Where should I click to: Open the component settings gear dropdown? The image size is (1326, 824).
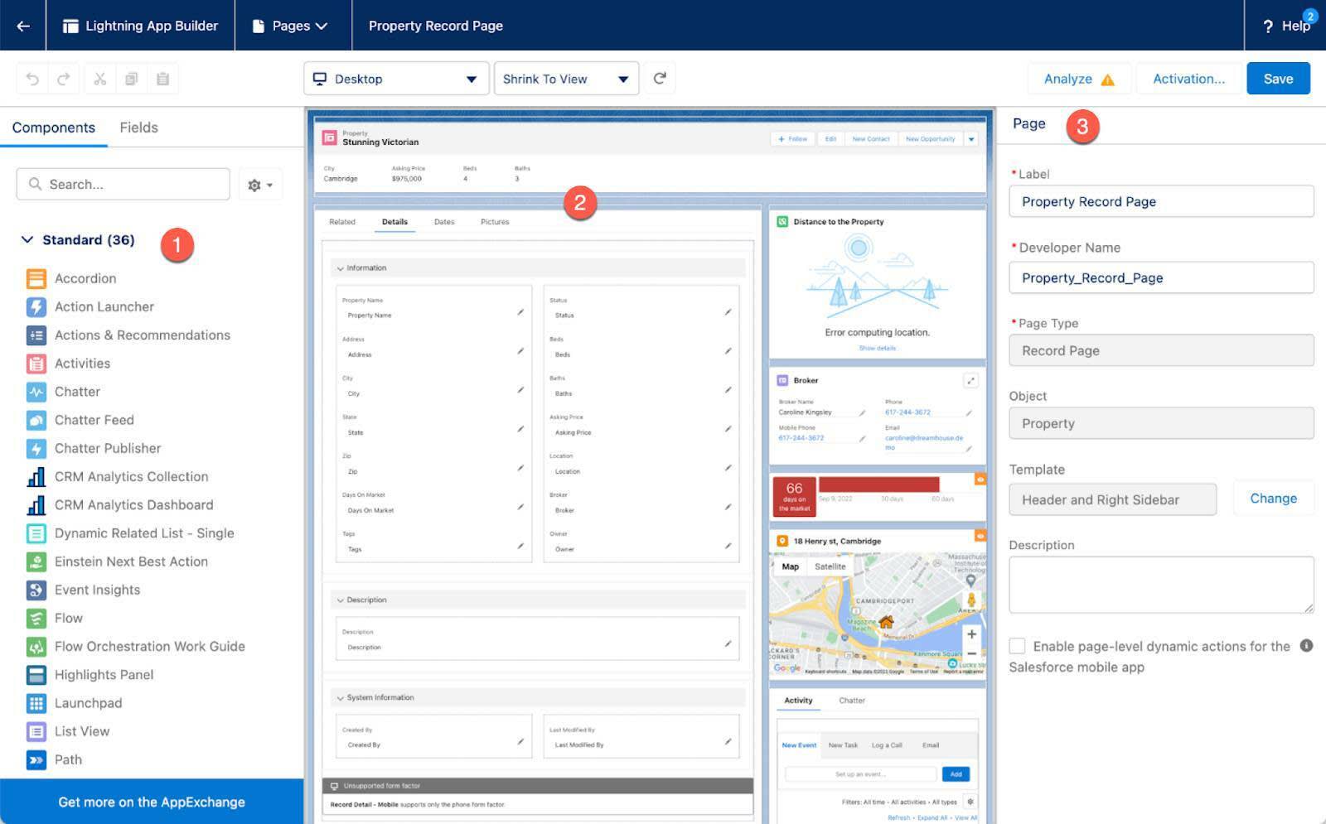tap(260, 185)
